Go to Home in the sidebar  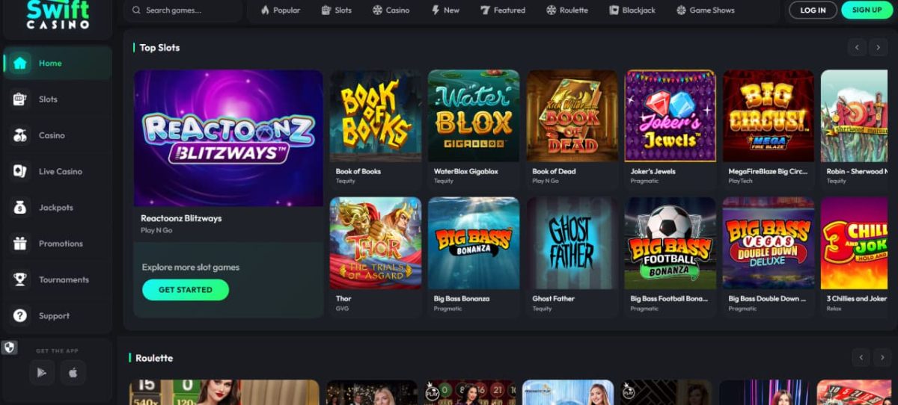tap(58, 63)
